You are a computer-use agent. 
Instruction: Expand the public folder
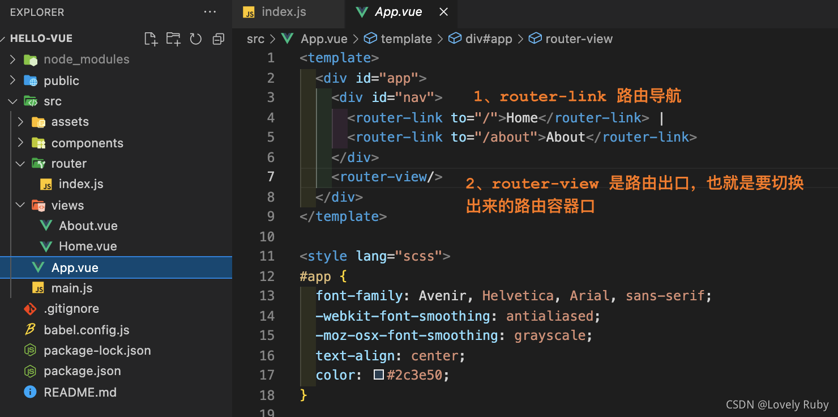coord(13,80)
